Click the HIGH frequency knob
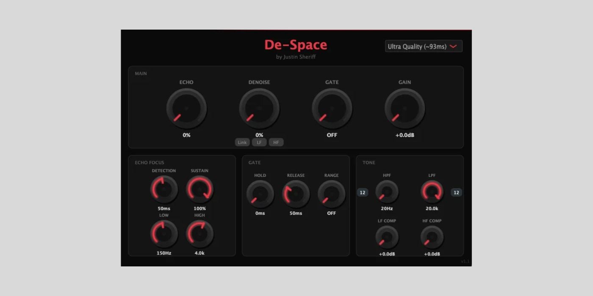The image size is (593, 296). click(x=200, y=234)
